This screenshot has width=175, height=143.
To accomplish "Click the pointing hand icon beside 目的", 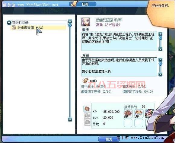I will (x=85, y=81).
